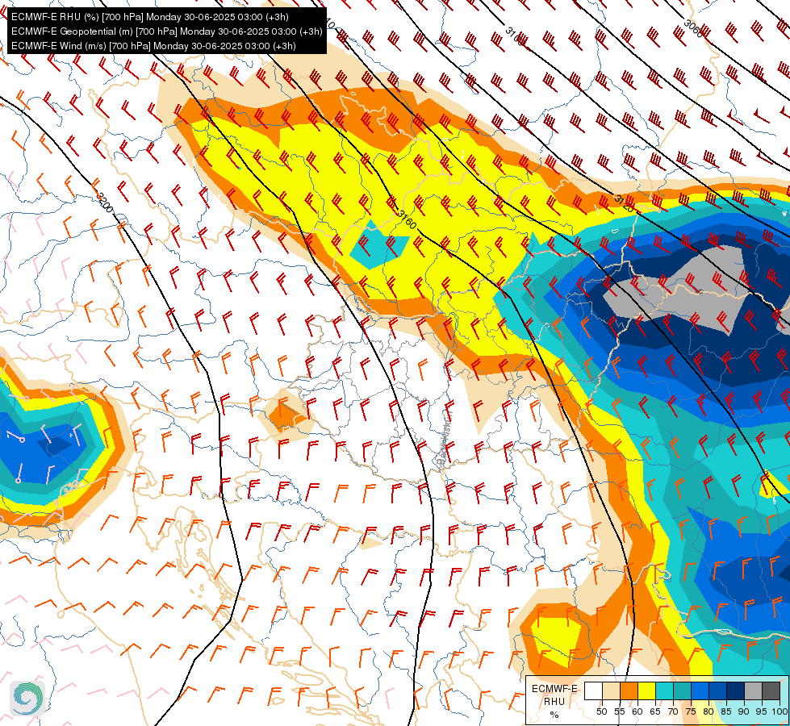Click the 'ECMWF-E Geopotential (m)' title line
790x726 pixels.
[167, 31]
